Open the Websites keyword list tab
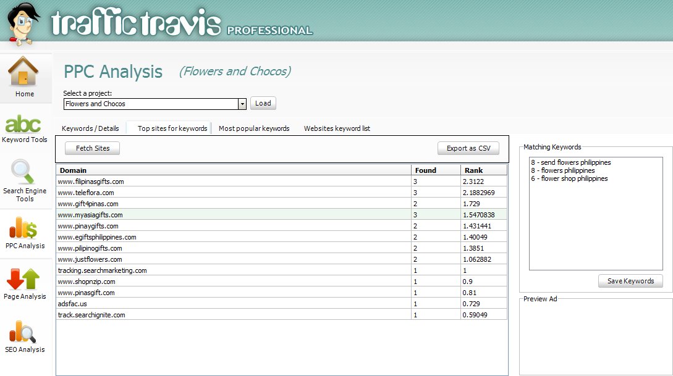The width and height of the screenshot is (673, 376). [337, 128]
